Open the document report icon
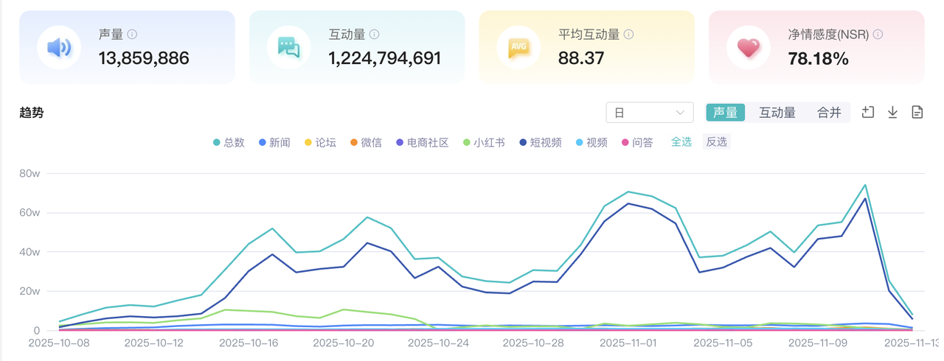Image resolution: width=944 pixels, height=361 pixels. tap(917, 112)
